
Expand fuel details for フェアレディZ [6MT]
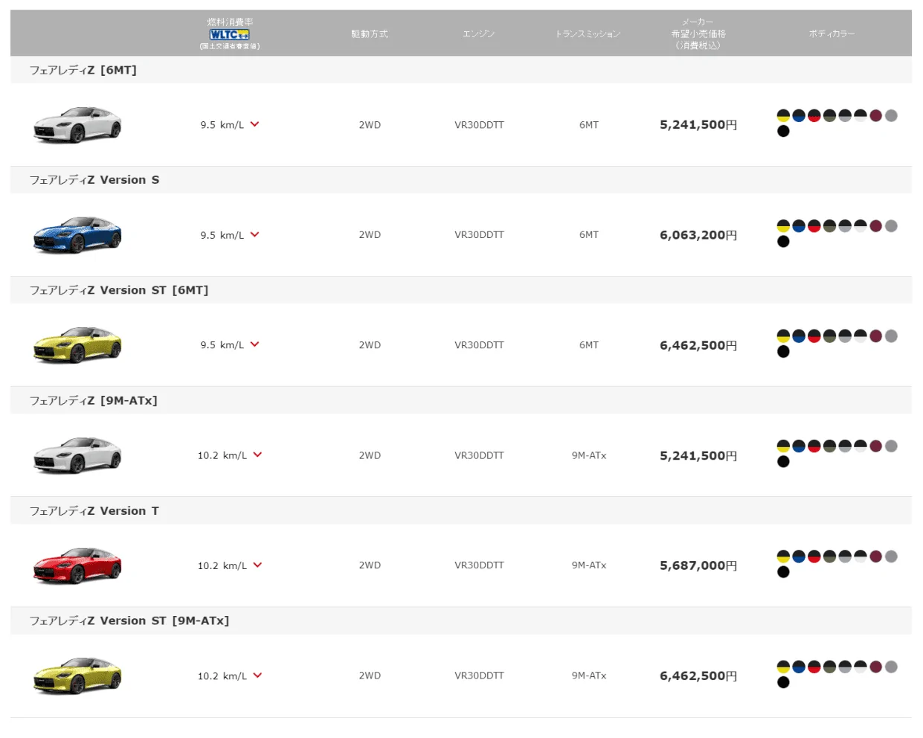tap(255, 124)
